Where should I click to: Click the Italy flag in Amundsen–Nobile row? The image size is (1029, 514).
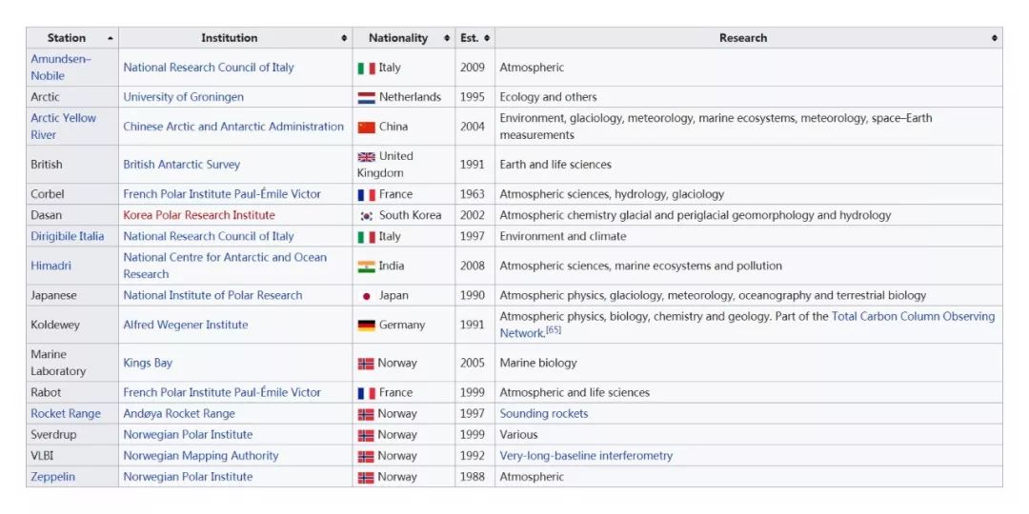pos(366,69)
